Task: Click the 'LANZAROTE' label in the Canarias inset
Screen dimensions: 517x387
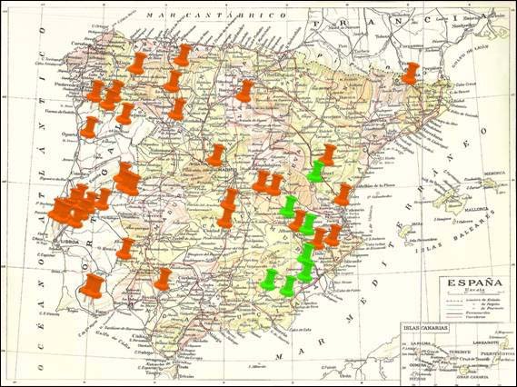Action: tap(485, 342)
